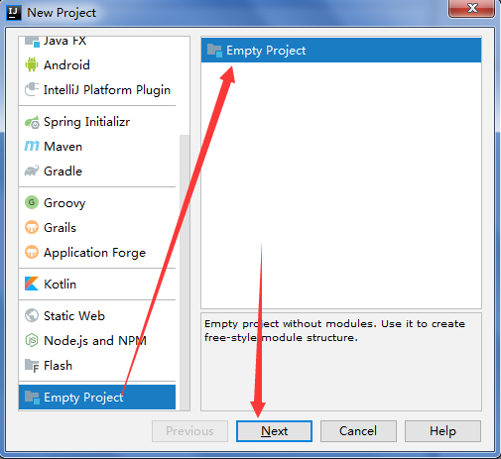Select Java FX project type
The image size is (501, 459).
[x=97, y=41]
